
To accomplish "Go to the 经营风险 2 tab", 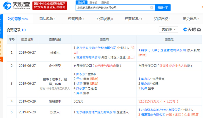I will (x=76, y=19).
